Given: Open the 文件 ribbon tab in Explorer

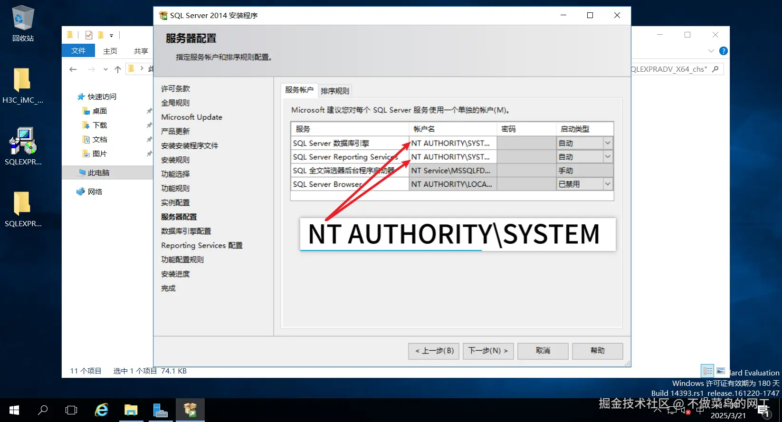Looking at the screenshot, I should [x=78, y=50].
